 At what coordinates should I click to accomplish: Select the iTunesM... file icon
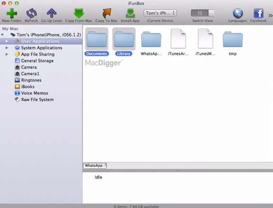pyautogui.click(x=205, y=39)
